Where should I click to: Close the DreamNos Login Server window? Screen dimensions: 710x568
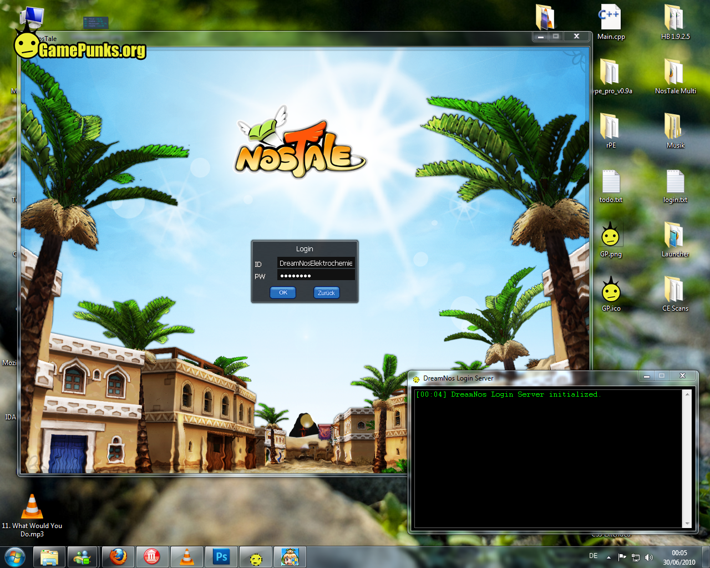click(x=682, y=376)
